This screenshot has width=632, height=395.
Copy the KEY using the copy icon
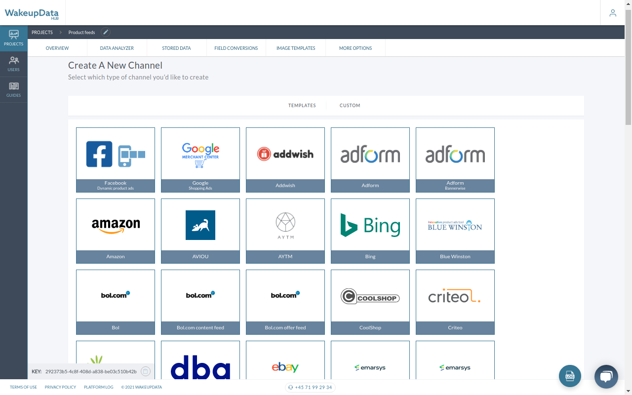[146, 371]
